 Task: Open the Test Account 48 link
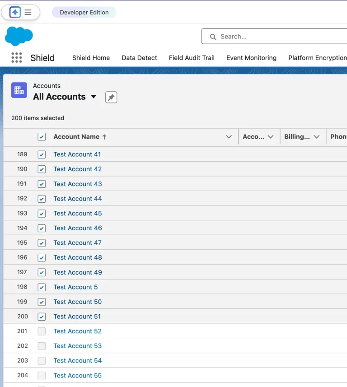pos(78,257)
